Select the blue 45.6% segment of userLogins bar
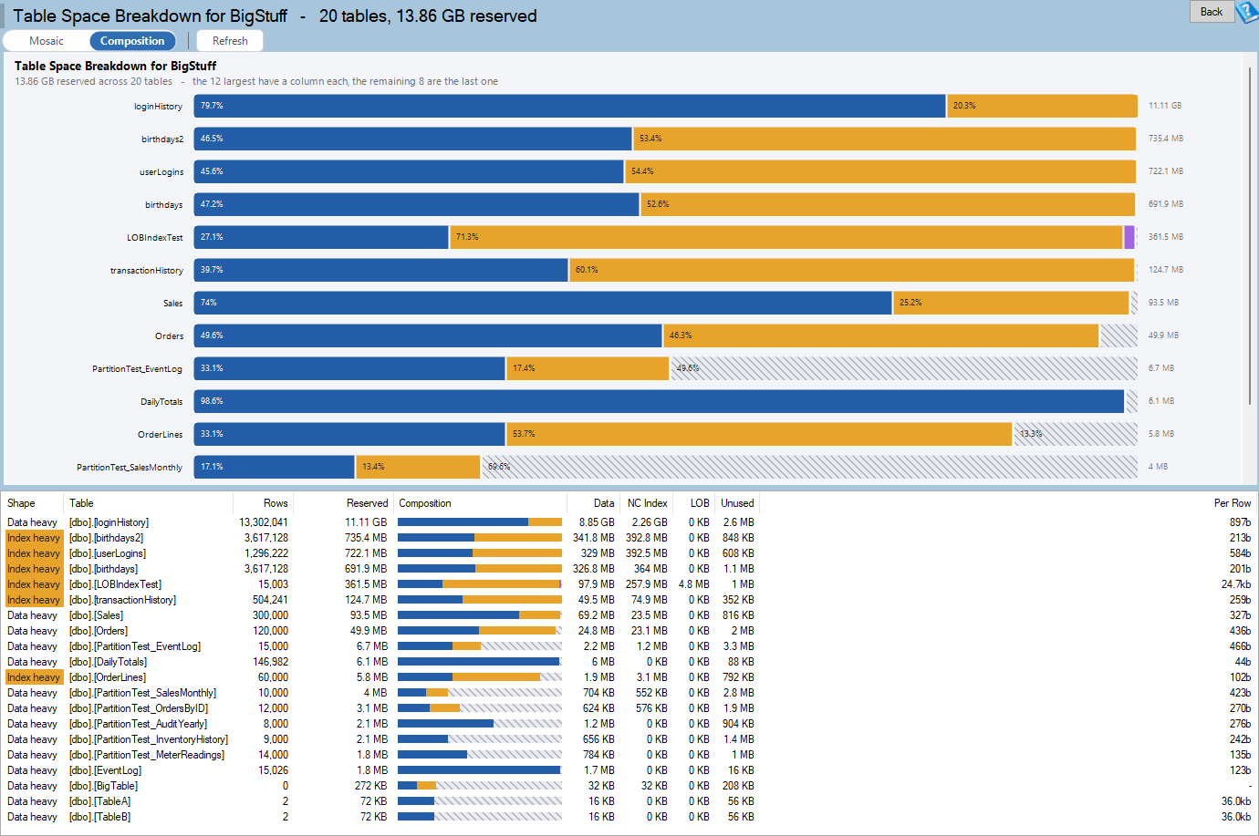The width and height of the screenshot is (1259, 836). (x=410, y=171)
